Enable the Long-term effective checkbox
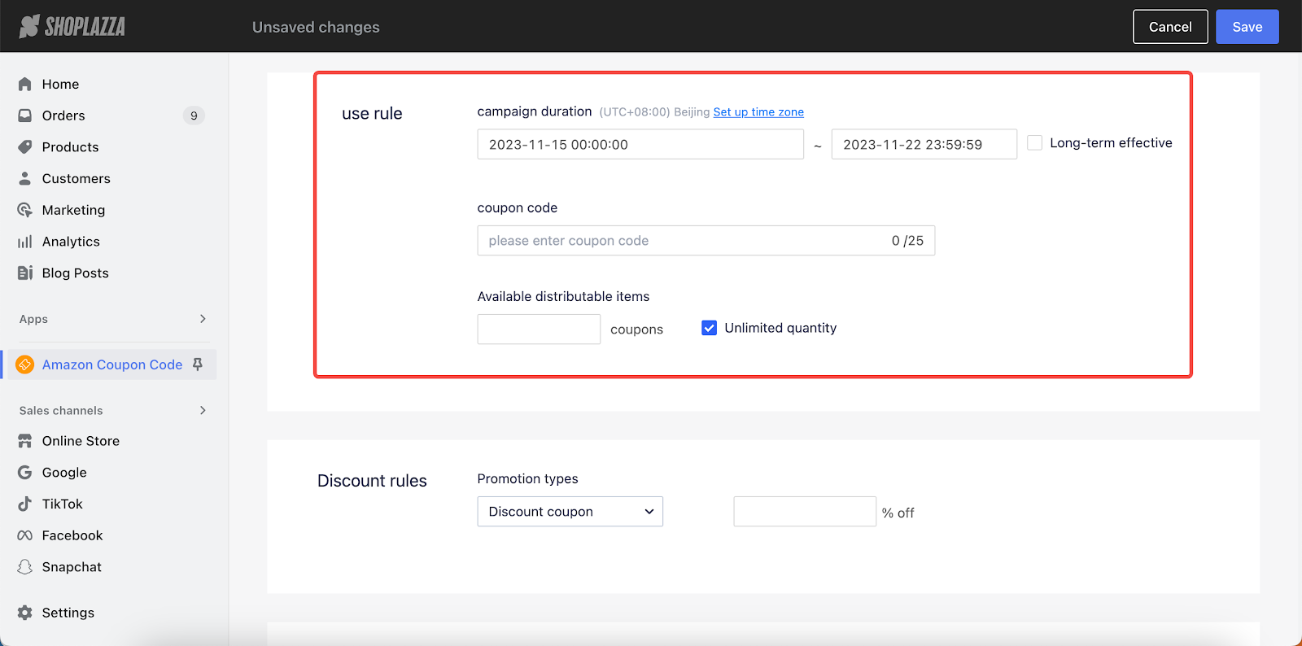 tap(1035, 143)
